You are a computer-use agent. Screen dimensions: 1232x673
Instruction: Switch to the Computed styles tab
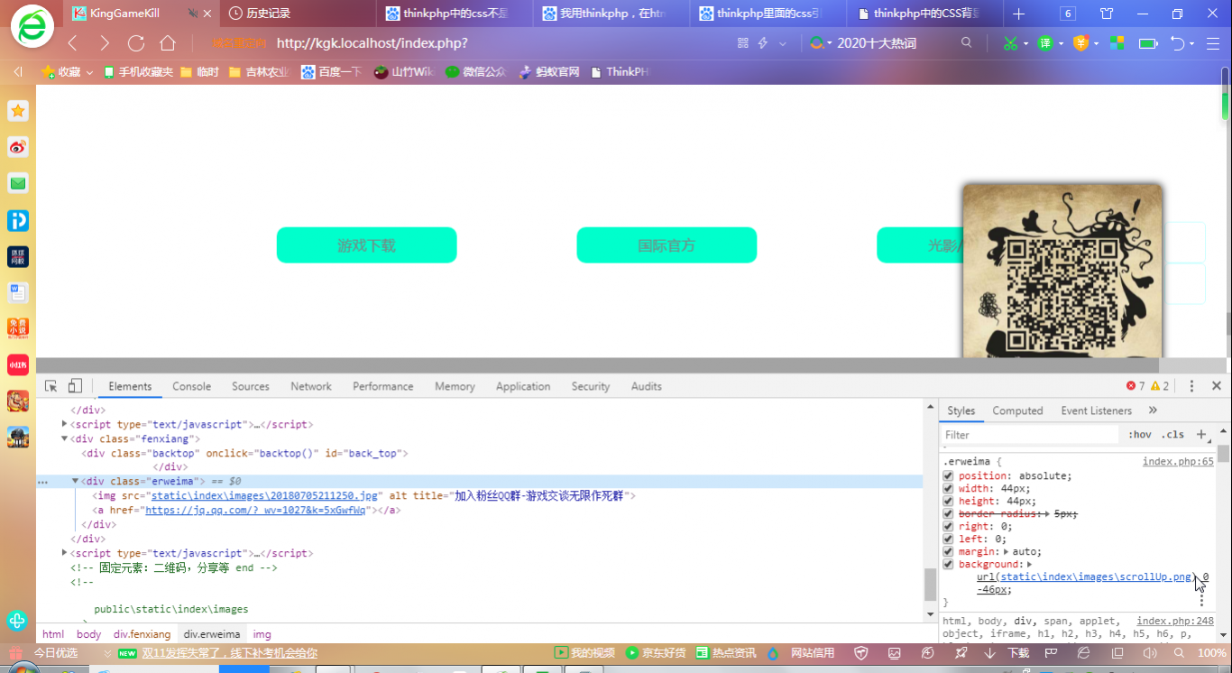pyautogui.click(x=1017, y=410)
